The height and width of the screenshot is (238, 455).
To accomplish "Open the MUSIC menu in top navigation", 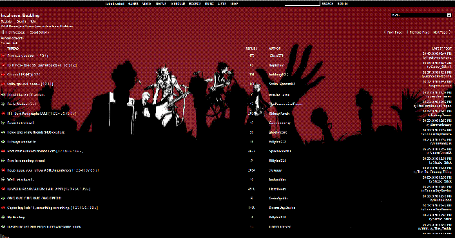I will [x=209, y=4].
